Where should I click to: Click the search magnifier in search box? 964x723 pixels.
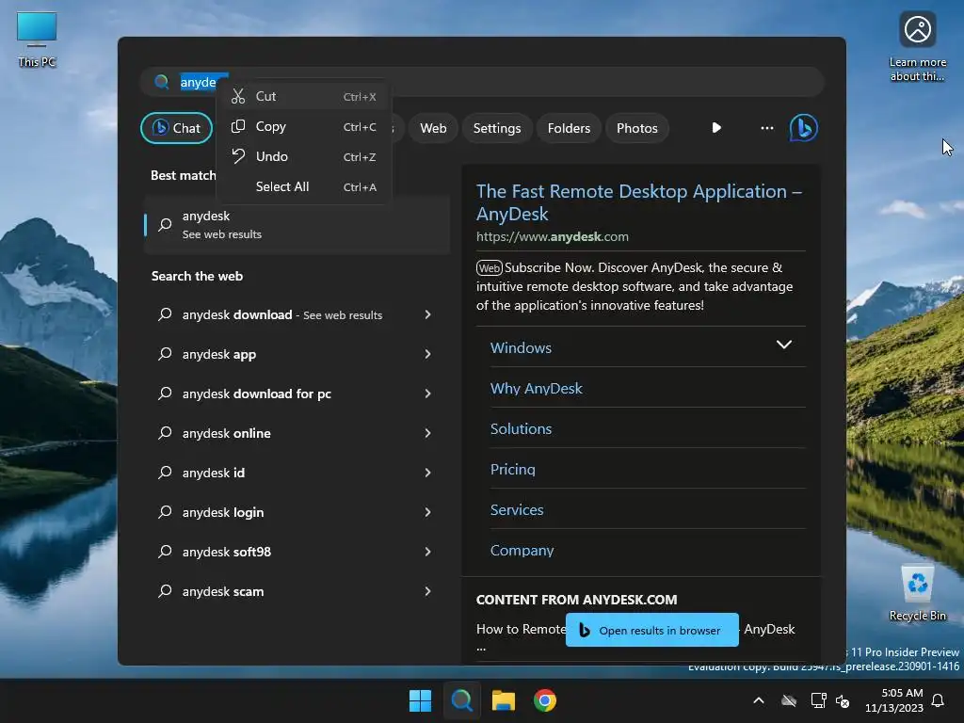click(162, 82)
